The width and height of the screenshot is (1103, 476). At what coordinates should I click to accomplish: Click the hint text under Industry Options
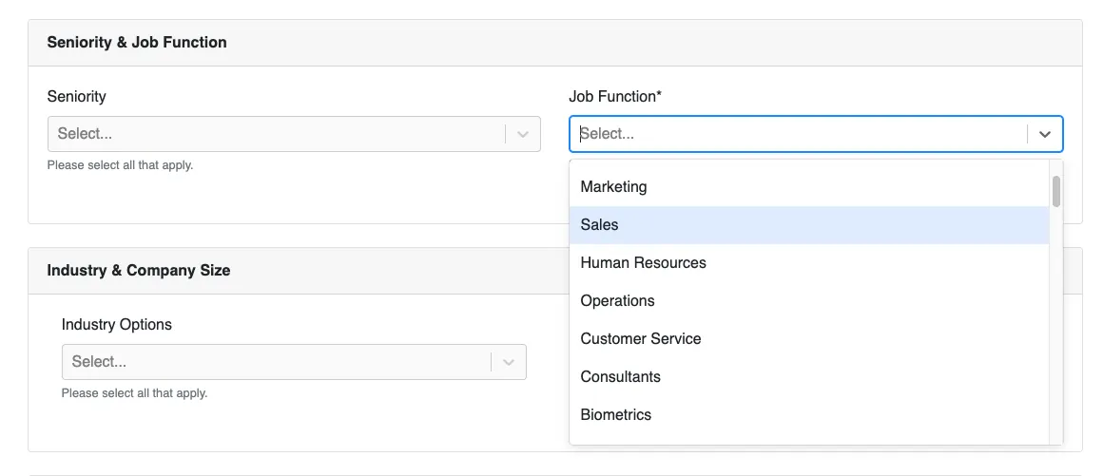click(x=134, y=393)
